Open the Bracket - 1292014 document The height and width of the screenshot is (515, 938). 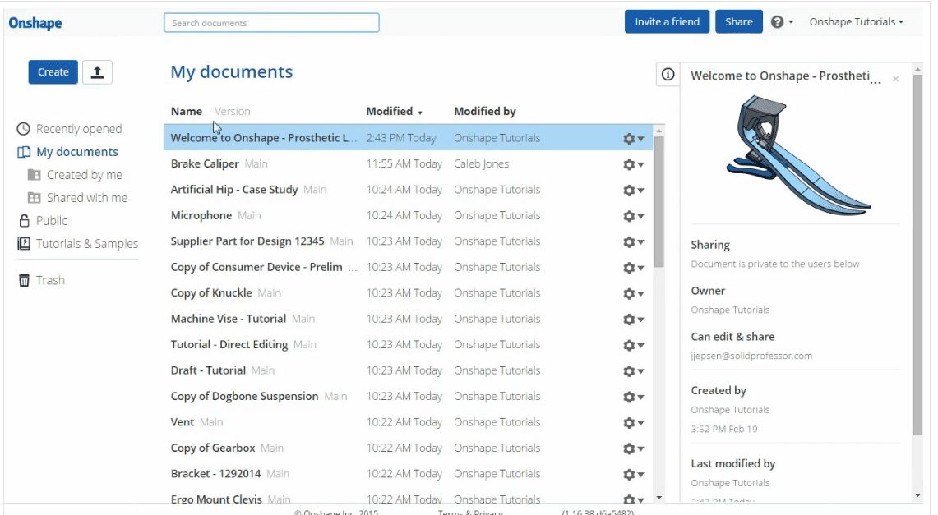coord(215,474)
